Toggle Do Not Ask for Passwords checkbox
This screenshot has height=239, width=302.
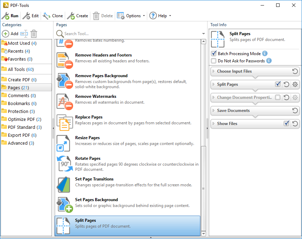214,61
